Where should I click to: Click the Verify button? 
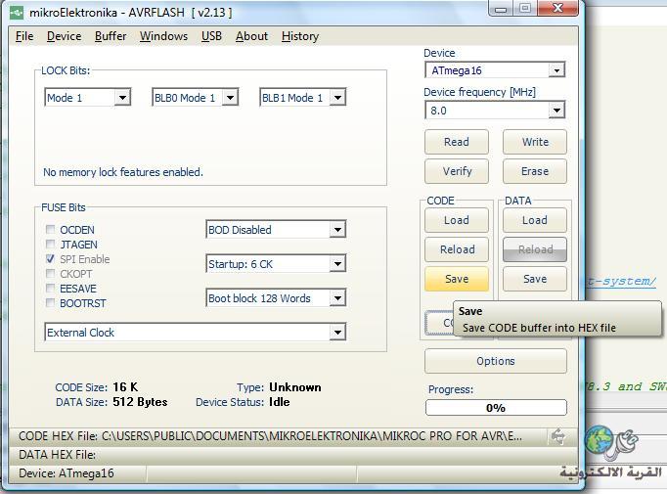tap(457, 171)
